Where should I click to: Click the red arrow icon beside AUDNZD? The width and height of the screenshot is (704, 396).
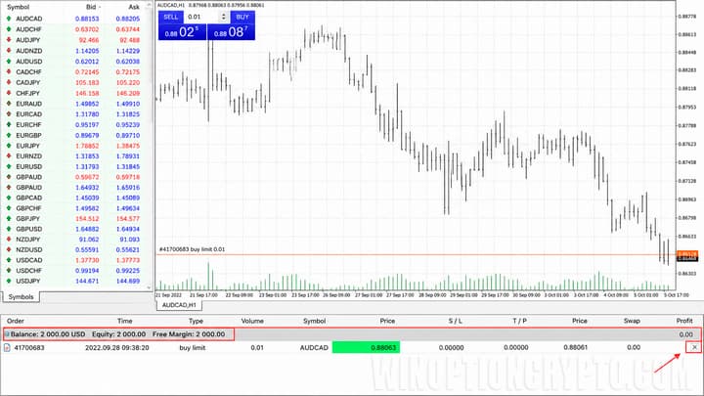tap(9, 51)
